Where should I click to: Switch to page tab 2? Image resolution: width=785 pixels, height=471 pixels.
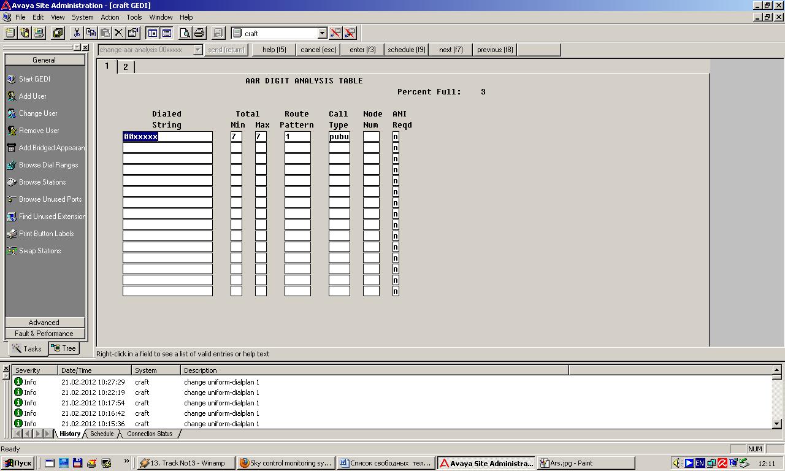(x=126, y=67)
